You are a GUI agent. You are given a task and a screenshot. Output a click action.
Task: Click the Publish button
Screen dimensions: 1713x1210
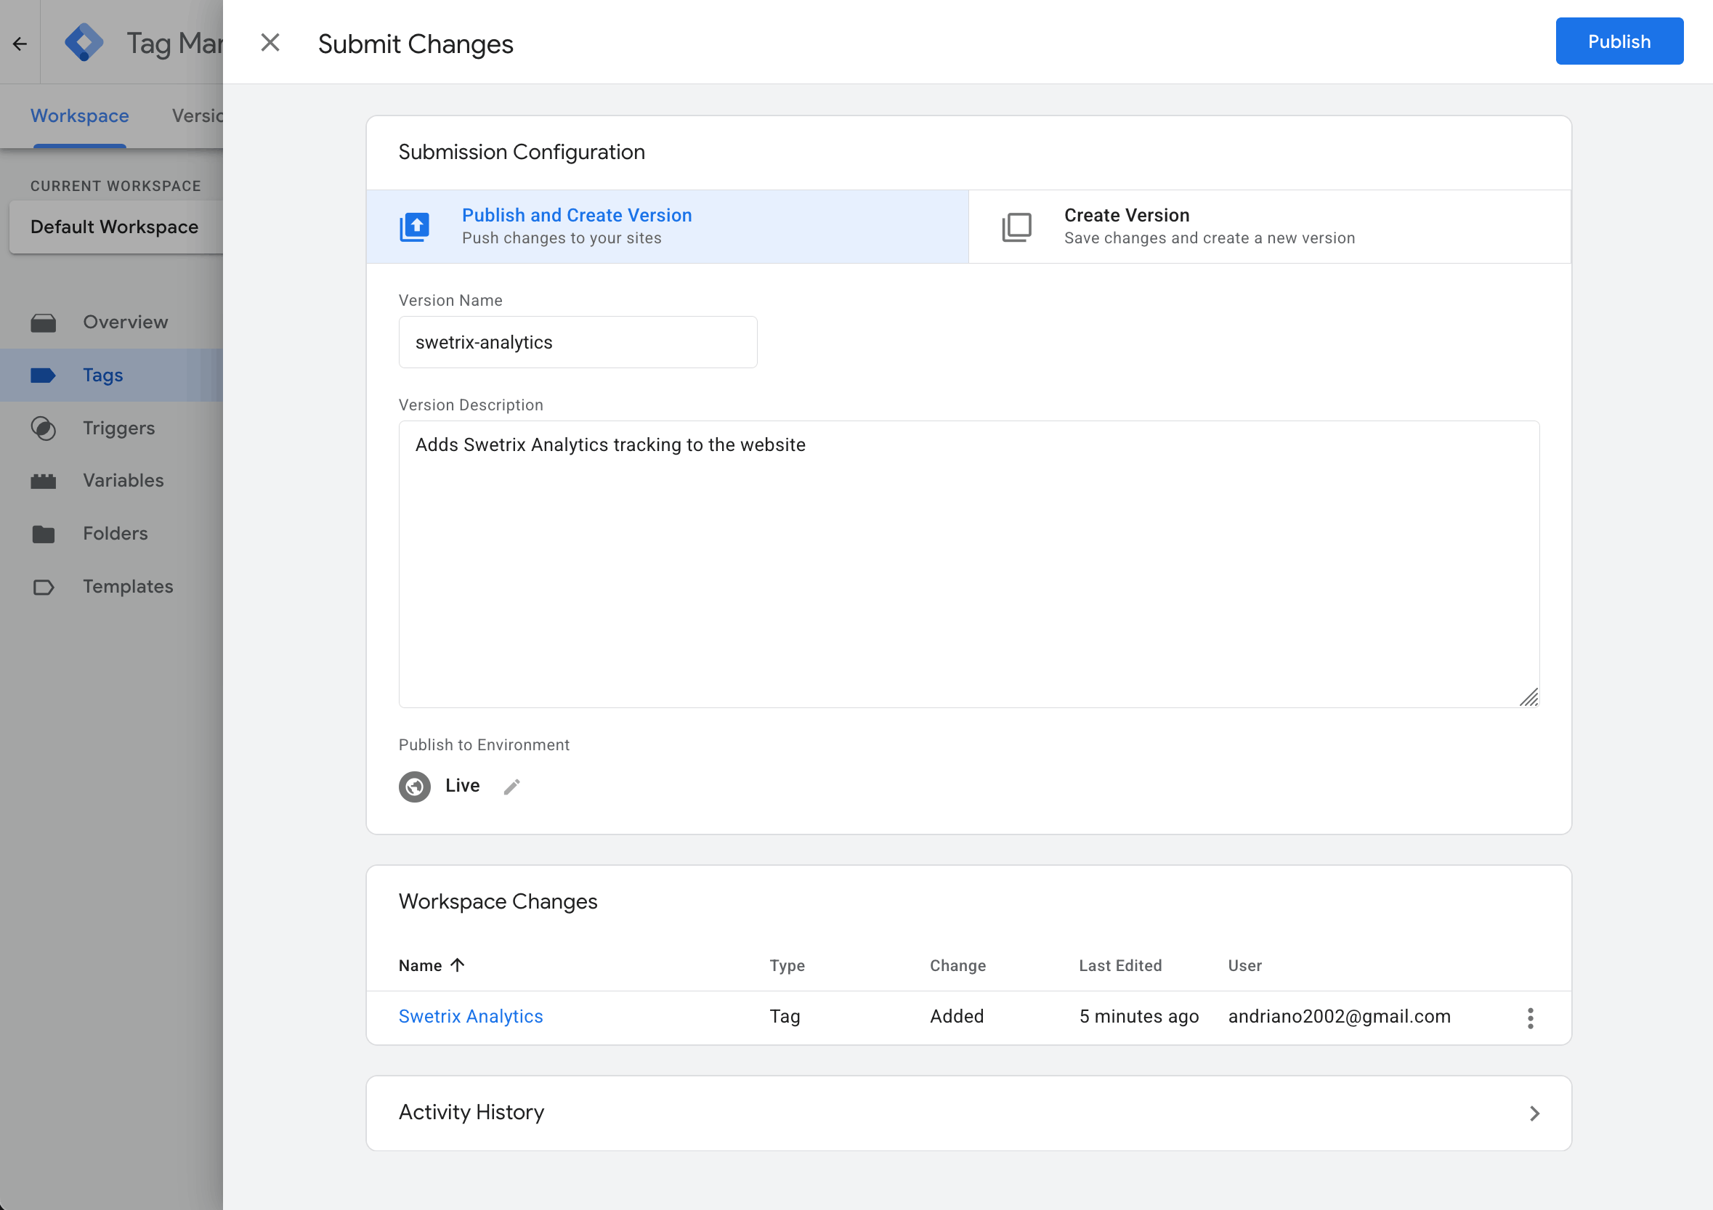click(1619, 42)
